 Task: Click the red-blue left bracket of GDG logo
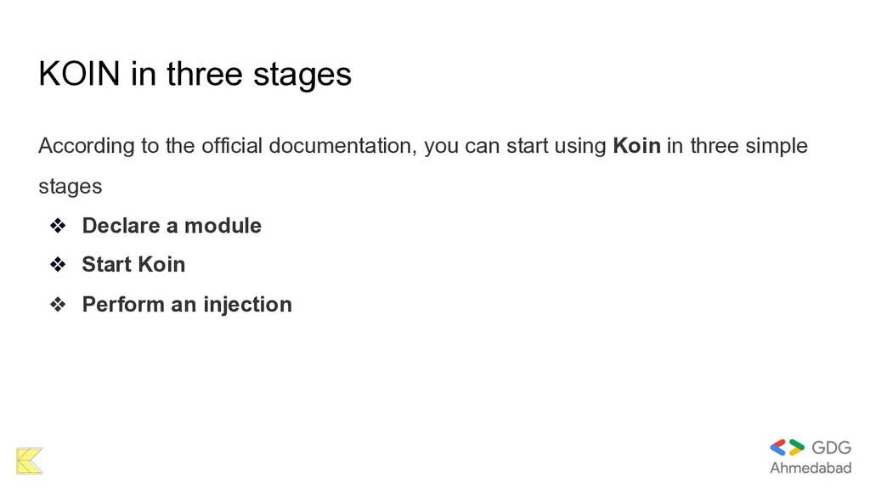click(x=778, y=447)
